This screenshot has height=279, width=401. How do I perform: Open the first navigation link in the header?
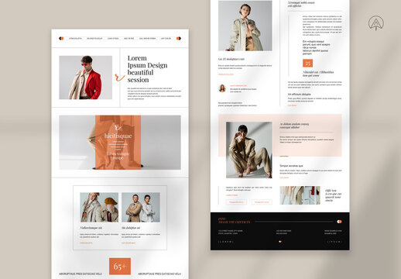75,38
